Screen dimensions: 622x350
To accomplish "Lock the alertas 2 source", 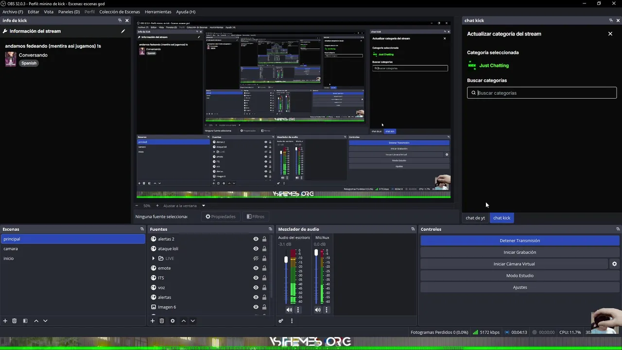I will tap(264, 239).
